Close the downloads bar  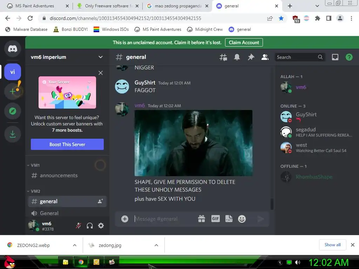point(353,245)
